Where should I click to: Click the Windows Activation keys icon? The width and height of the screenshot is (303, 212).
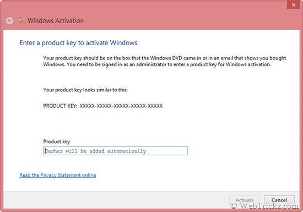pyautogui.click(x=21, y=20)
